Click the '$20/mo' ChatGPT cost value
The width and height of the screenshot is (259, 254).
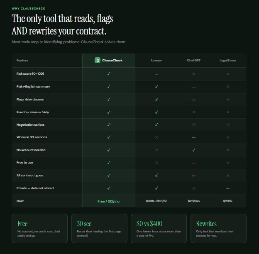pyautogui.click(x=194, y=201)
